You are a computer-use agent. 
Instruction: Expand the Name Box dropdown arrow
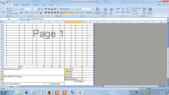pyautogui.click(x=18, y=19)
